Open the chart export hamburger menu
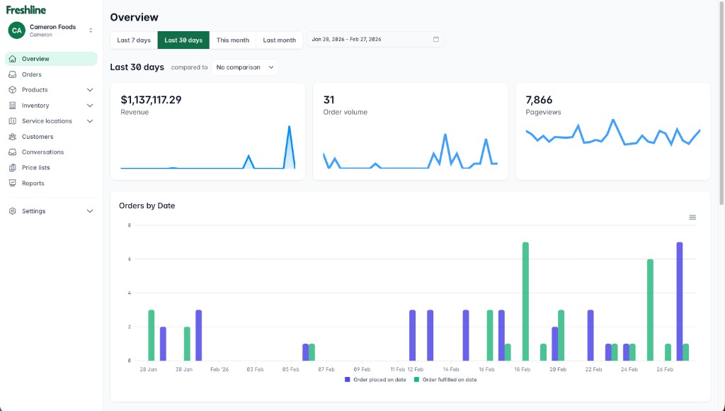 692,218
